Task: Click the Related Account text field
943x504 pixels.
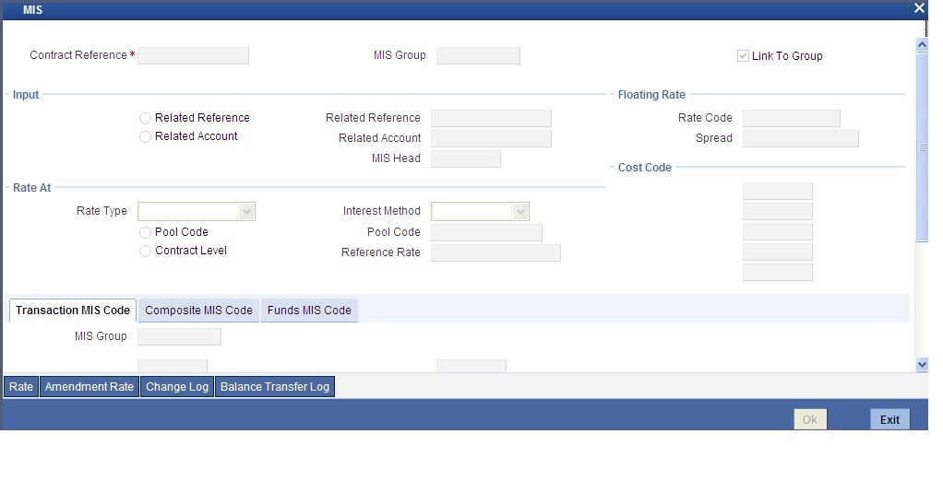Action: click(491, 139)
